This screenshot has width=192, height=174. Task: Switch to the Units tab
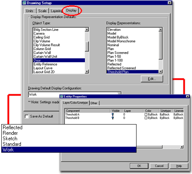pyautogui.click(x=29, y=11)
